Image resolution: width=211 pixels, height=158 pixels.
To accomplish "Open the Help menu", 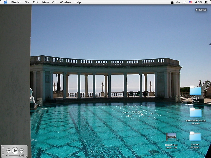I will coord(78,2).
